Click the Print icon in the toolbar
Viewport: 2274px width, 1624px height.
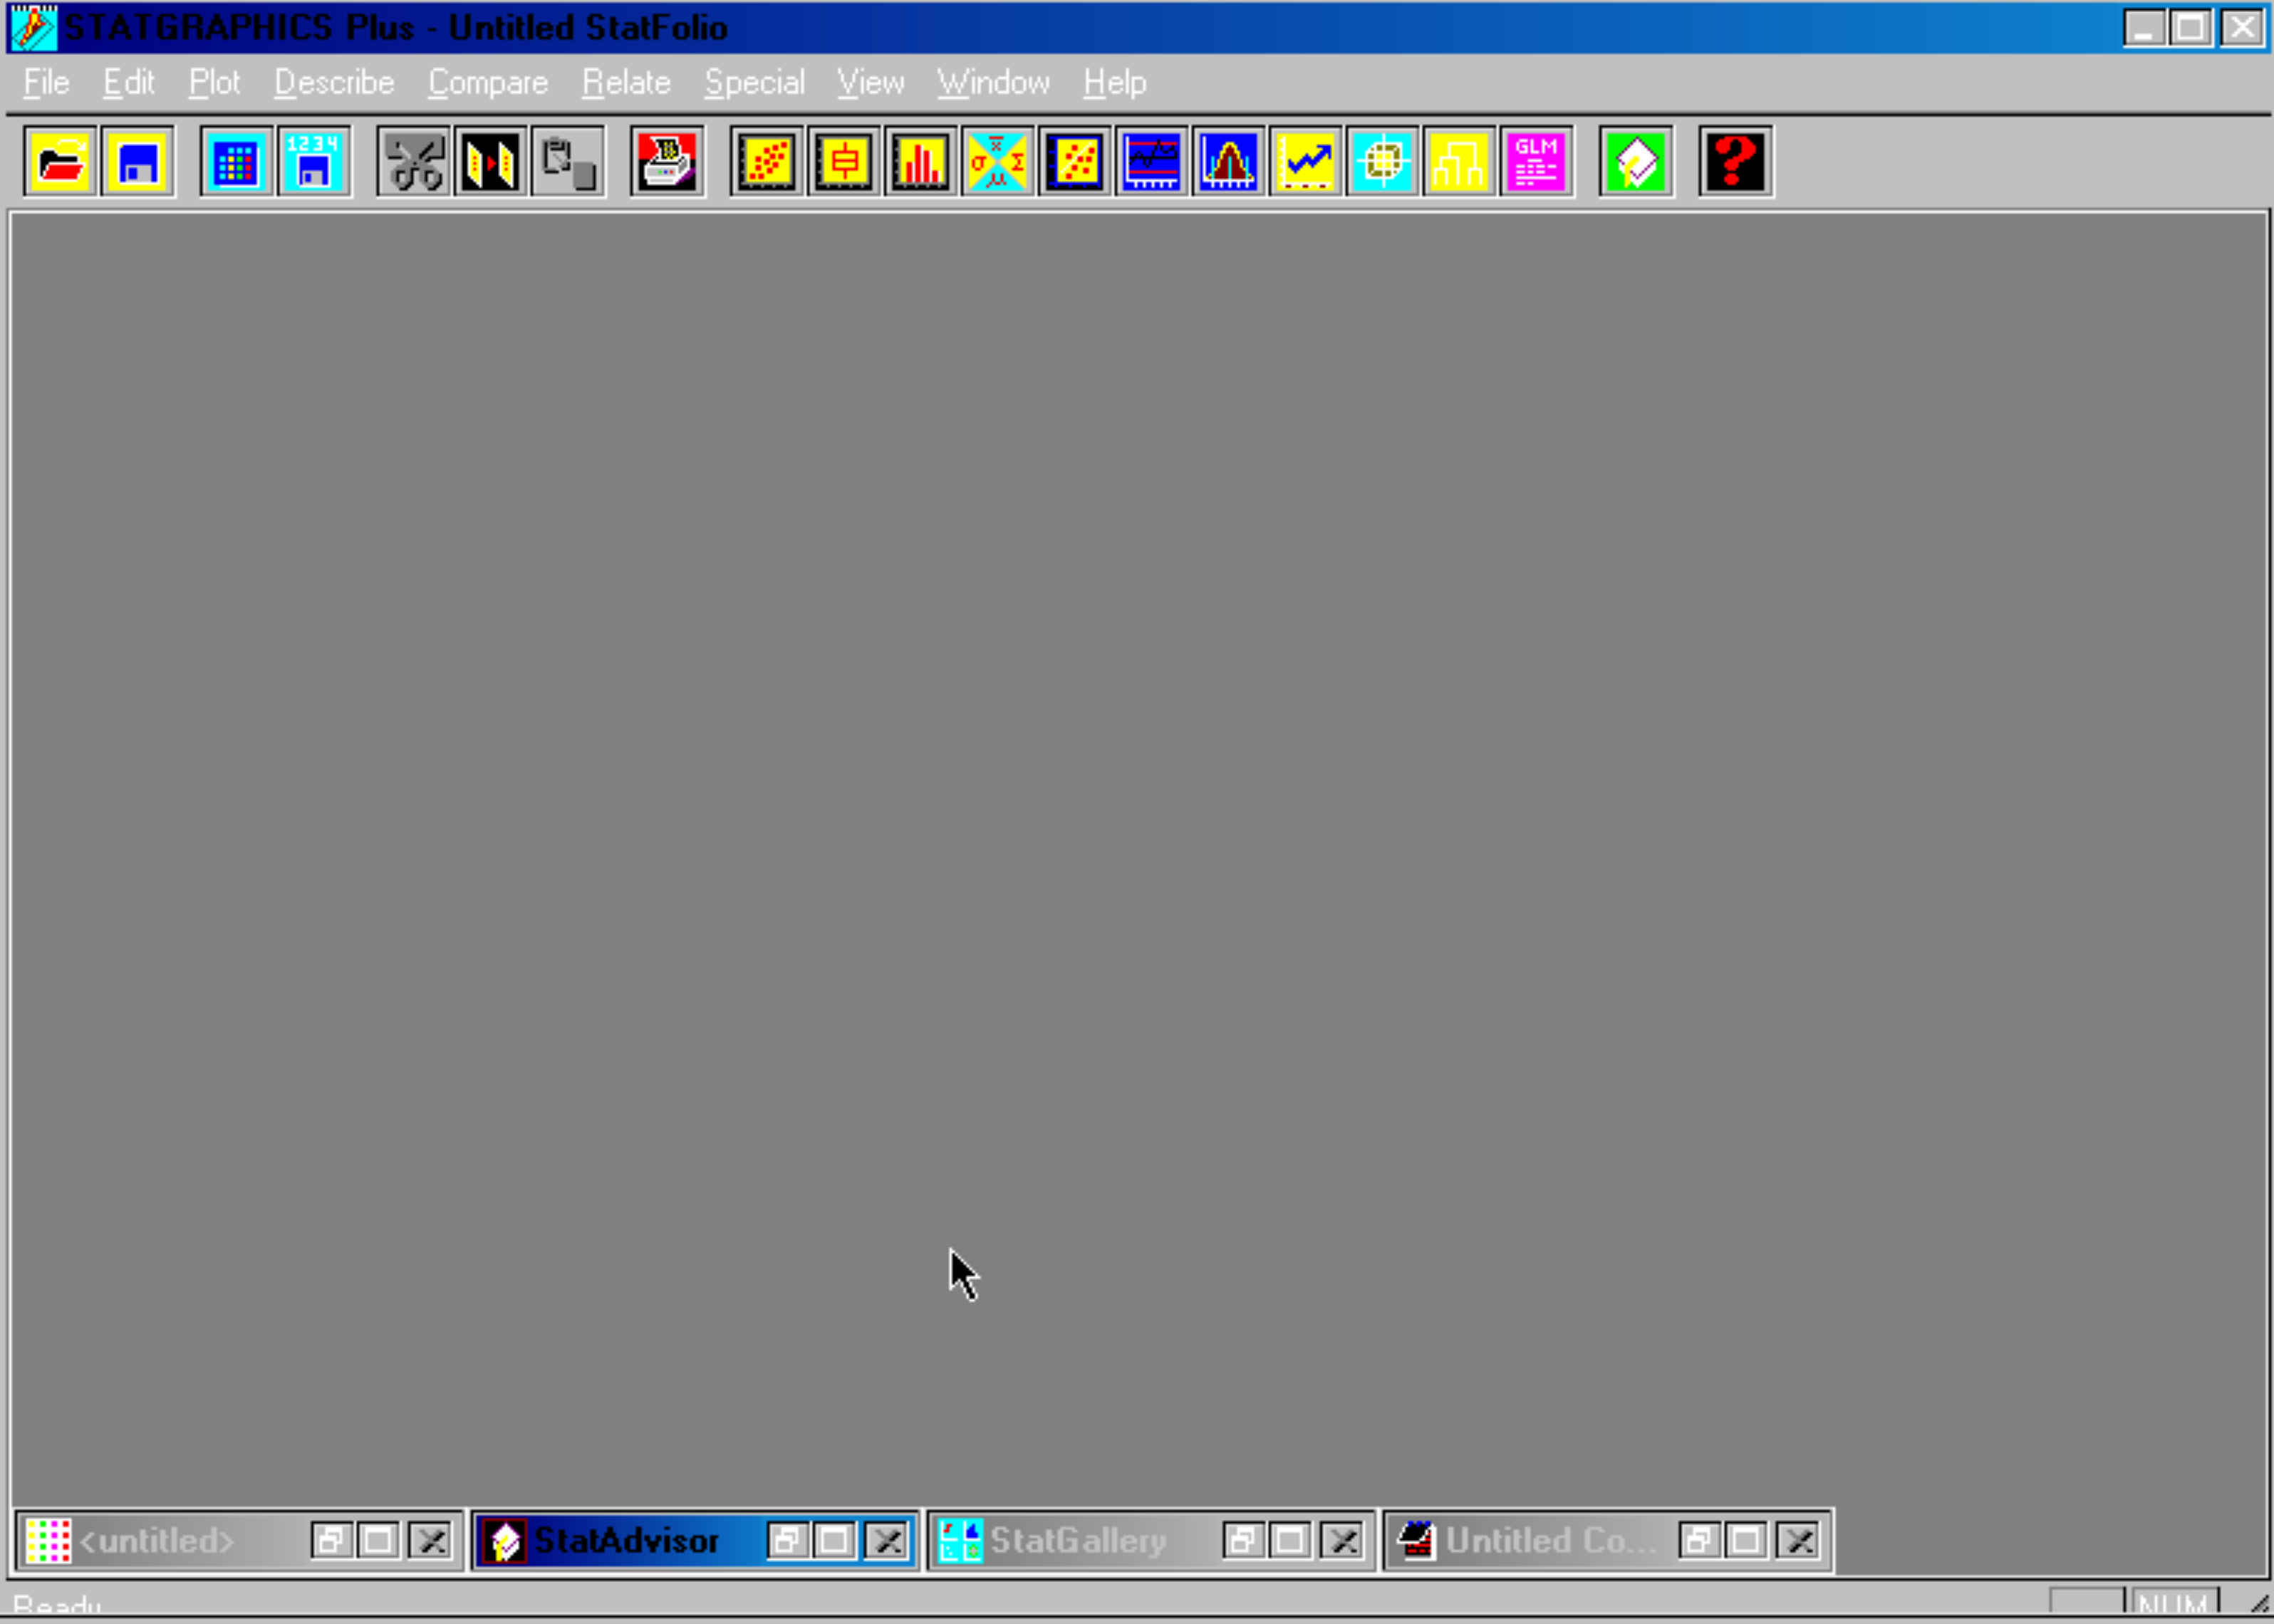[x=667, y=161]
